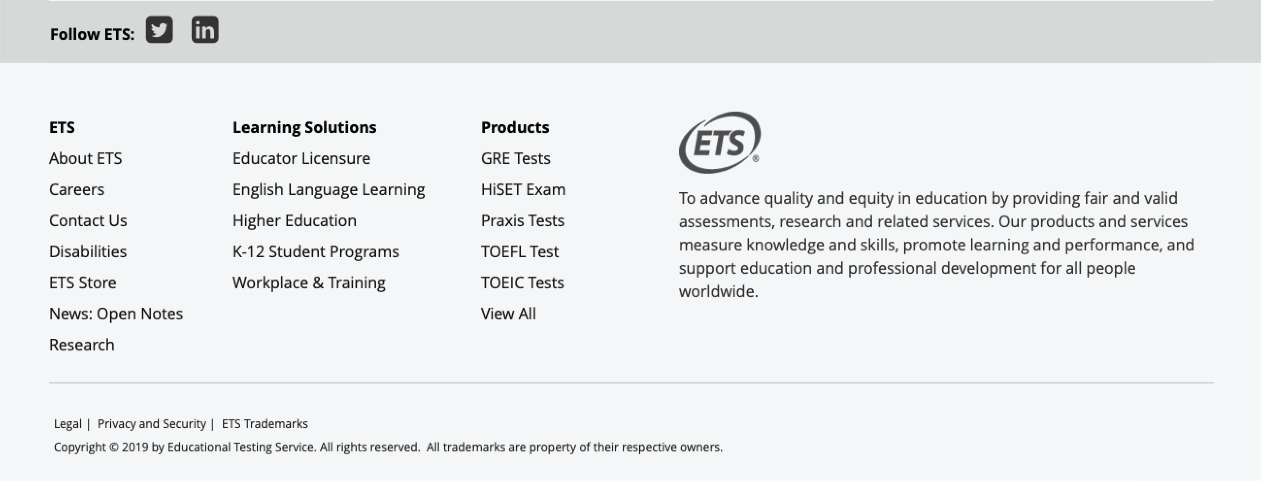1261x481 pixels.
Task: Click View All products link
Action: point(508,314)
